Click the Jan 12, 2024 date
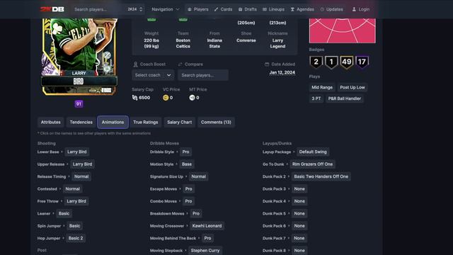Image resolution: width=453 pixels, height=255 pixels. (x=282, y=72)
